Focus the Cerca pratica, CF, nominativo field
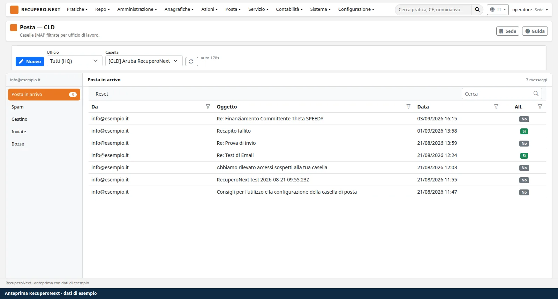 433,10
